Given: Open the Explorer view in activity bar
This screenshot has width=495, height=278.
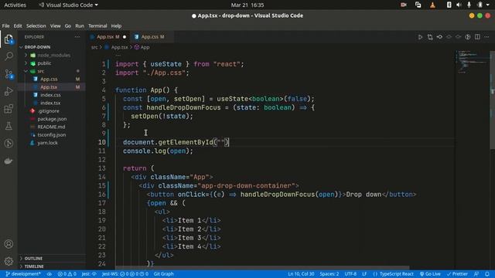Looking at the screenshot, I should tap(9, 39).
